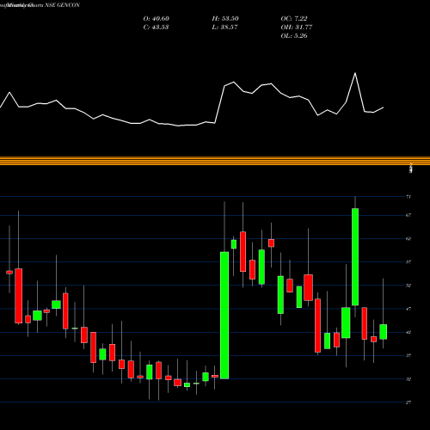430x430 pixels.
Task: Click the 52 price axis label
Action: click(408, 286)
